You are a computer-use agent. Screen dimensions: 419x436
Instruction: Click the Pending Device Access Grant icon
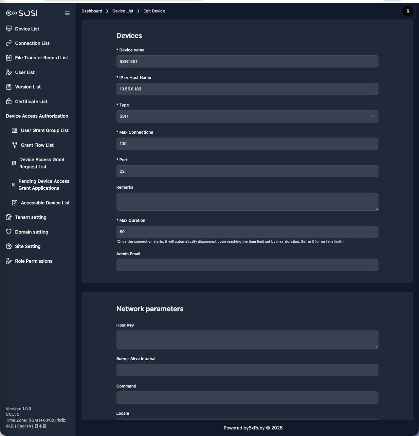(x=13, y=185)
